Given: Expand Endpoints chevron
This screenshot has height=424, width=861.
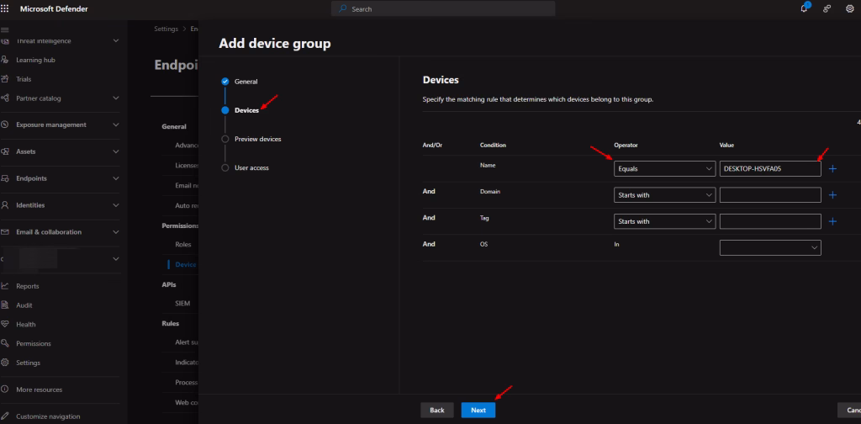Looking at the screenshot, I should pyautogui.click(x=116, y=178).
